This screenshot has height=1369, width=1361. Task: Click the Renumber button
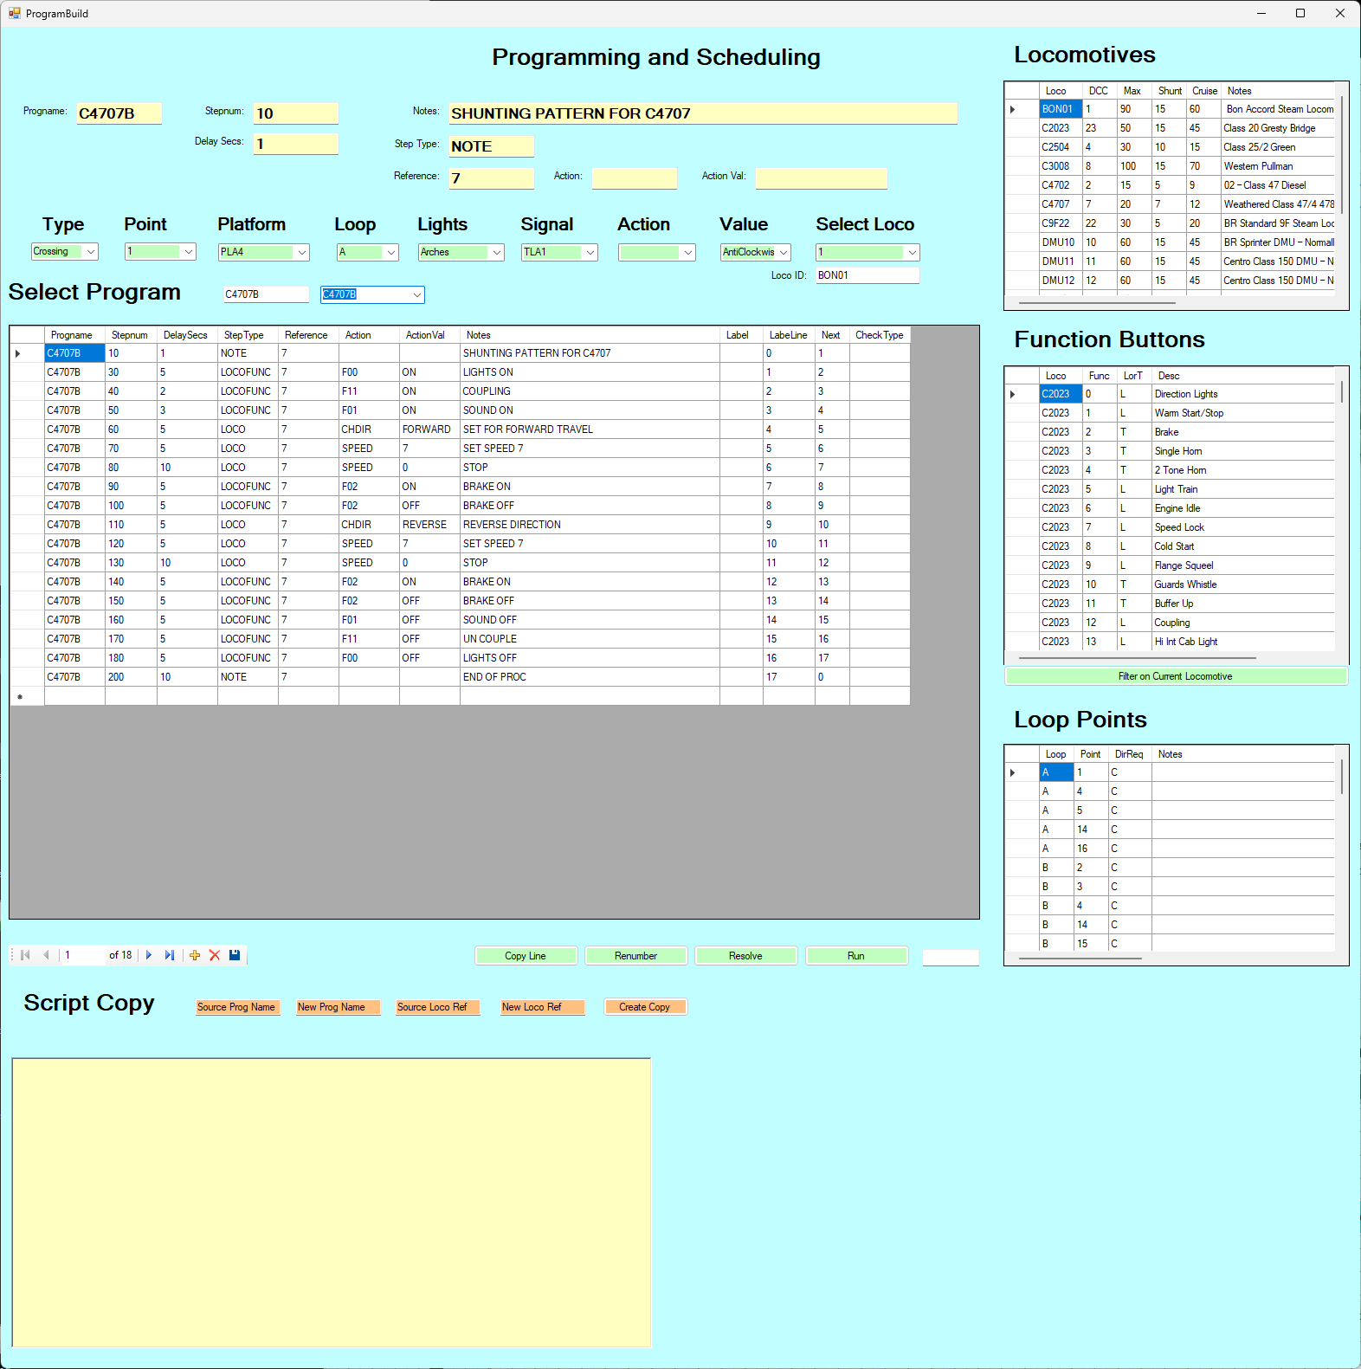[635, 956]
